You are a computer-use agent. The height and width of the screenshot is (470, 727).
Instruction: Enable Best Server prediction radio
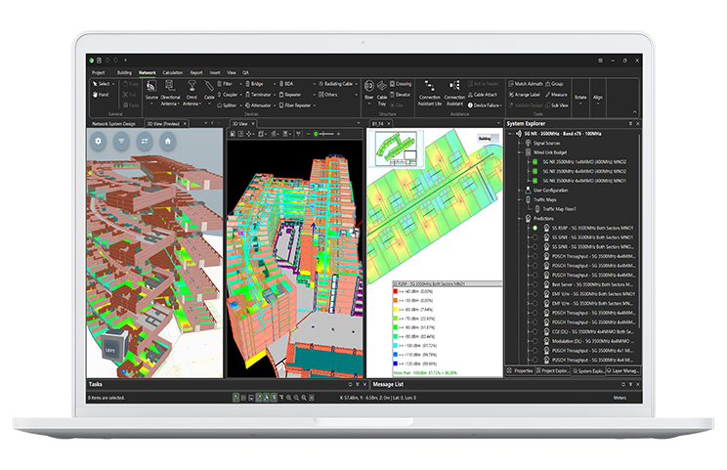[535, 284]
